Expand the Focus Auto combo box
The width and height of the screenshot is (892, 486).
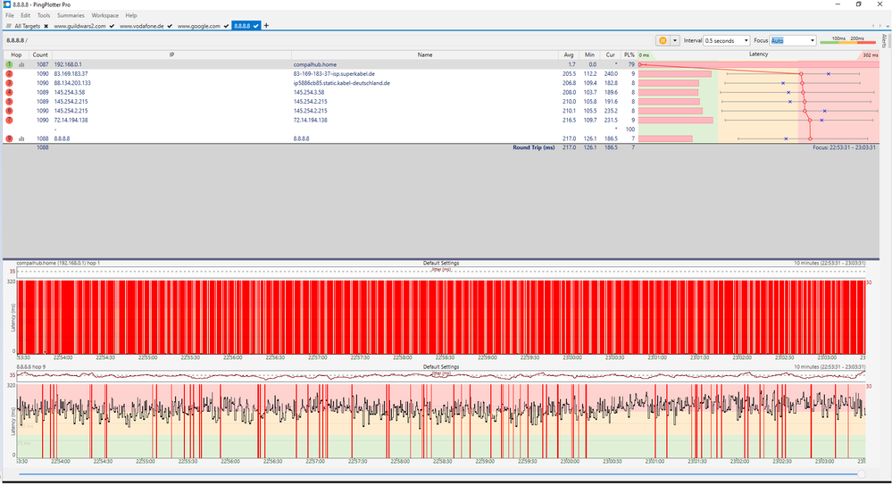(811, 40)
